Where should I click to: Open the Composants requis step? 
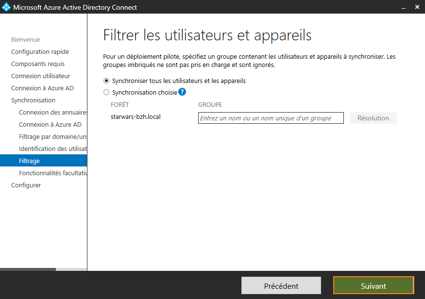click(x=38, y=64)
